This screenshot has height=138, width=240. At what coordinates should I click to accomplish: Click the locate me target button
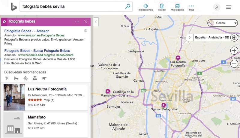coord(234,37)
